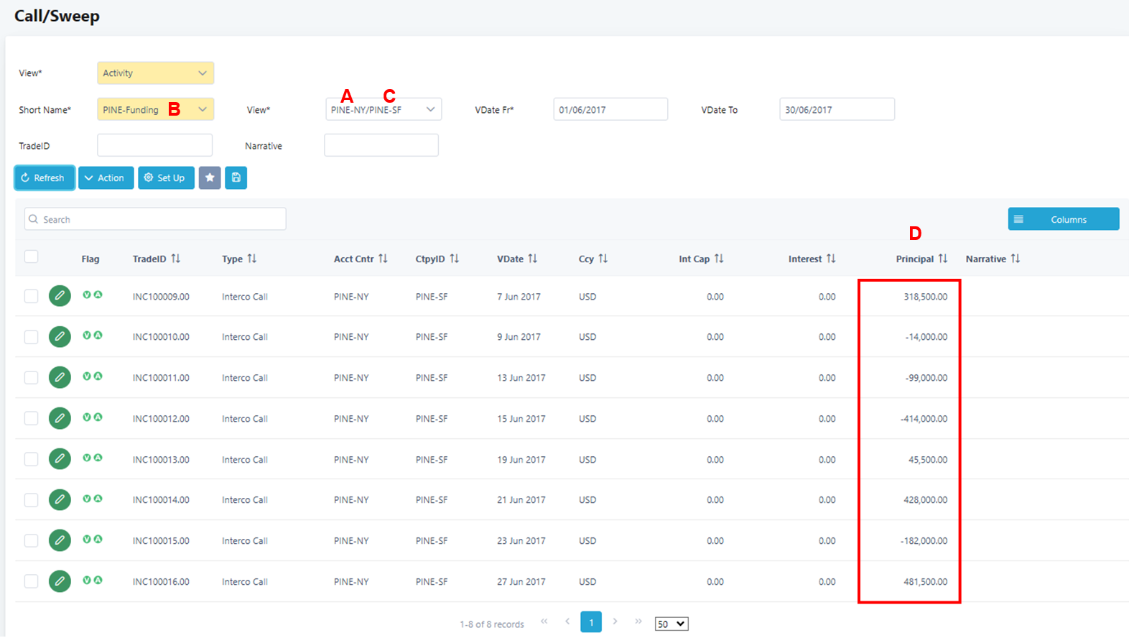Open the Action menu
This screenshot has height=638, width=1129.
(x=106, y=177)
